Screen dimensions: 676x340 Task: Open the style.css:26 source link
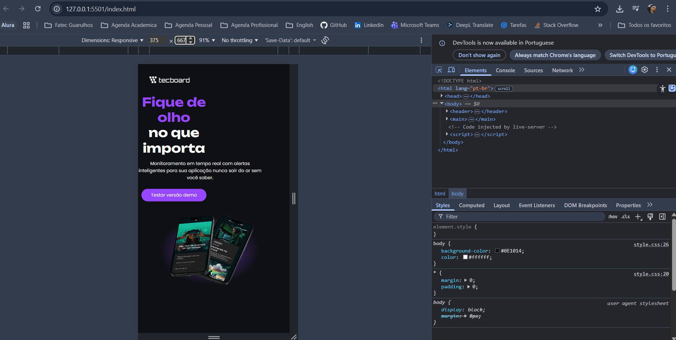(651, 244)
